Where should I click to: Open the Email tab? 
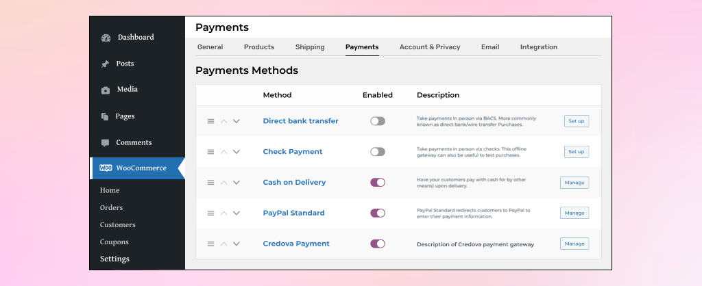[x=490, y=47]
